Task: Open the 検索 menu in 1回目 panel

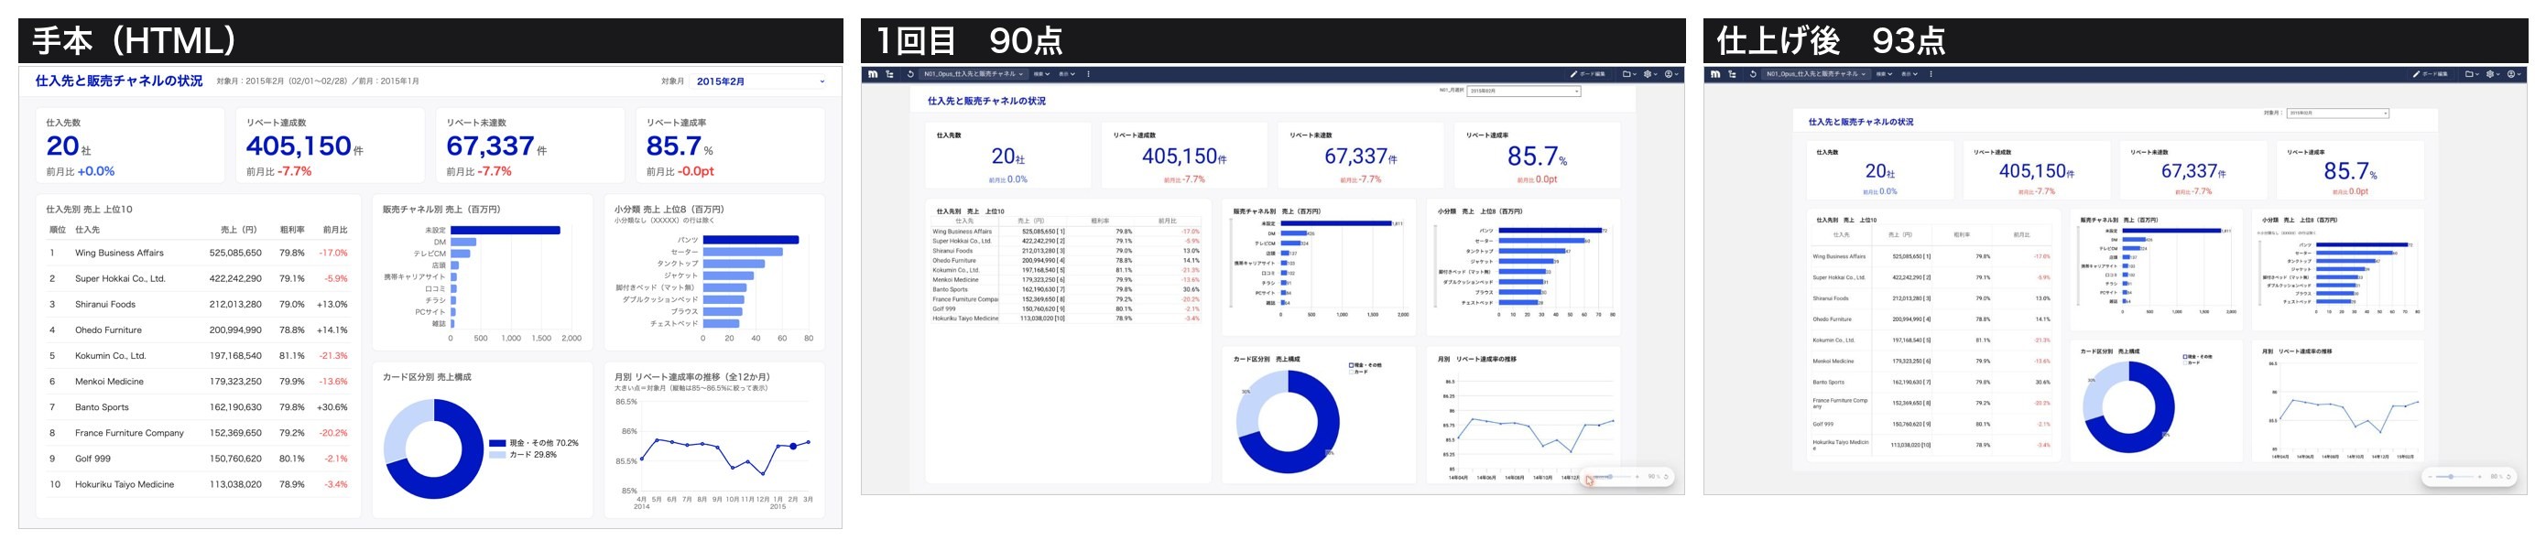Action: coord(1041,74)
